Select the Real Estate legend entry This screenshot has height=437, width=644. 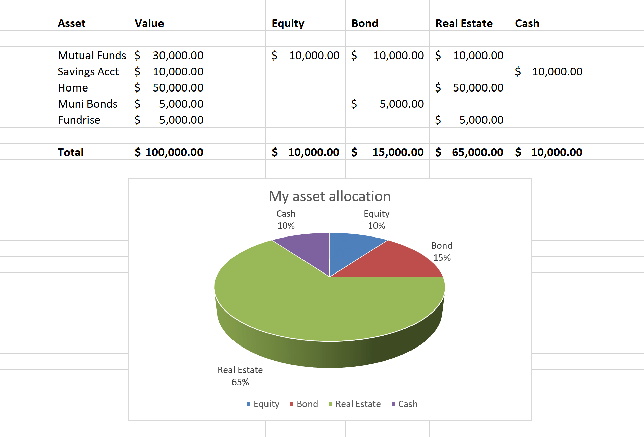(x=358, y=404)
